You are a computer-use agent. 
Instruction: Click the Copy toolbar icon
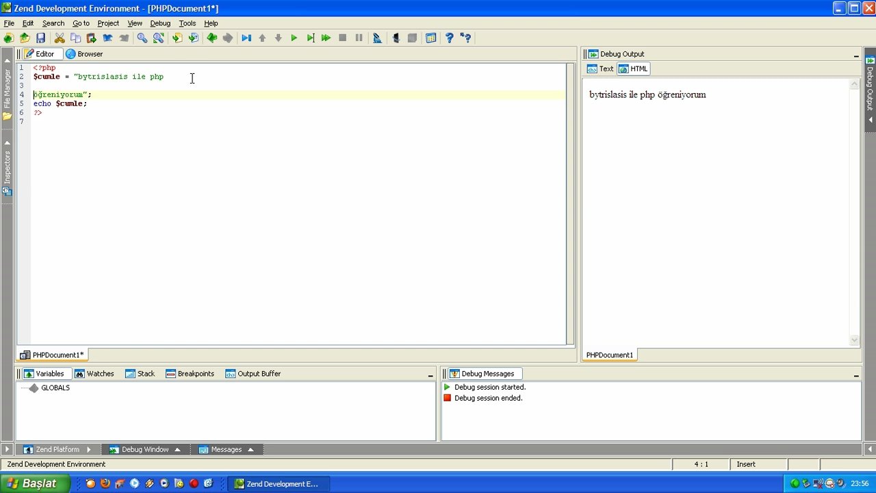pyautogui.click(x=75, y=38)
